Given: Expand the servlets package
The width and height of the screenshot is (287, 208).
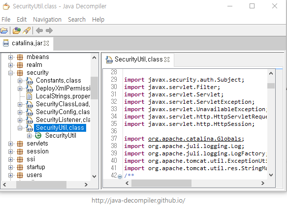Looking at the screenshot, I should 10,144.
